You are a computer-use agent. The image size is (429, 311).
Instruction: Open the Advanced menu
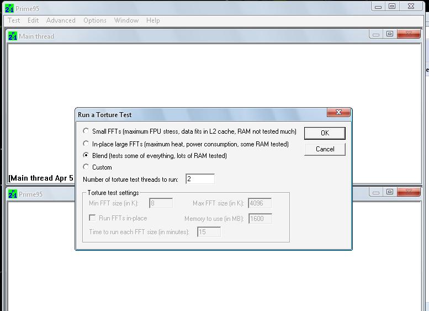[61, 20]
